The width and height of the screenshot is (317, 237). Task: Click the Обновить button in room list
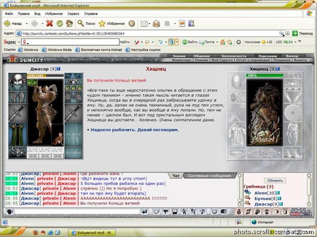point(275,180)
